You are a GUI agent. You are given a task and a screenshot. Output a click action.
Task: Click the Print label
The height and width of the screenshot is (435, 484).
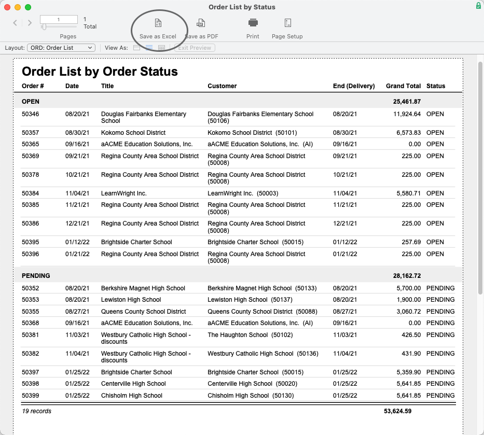coord(253,36)
